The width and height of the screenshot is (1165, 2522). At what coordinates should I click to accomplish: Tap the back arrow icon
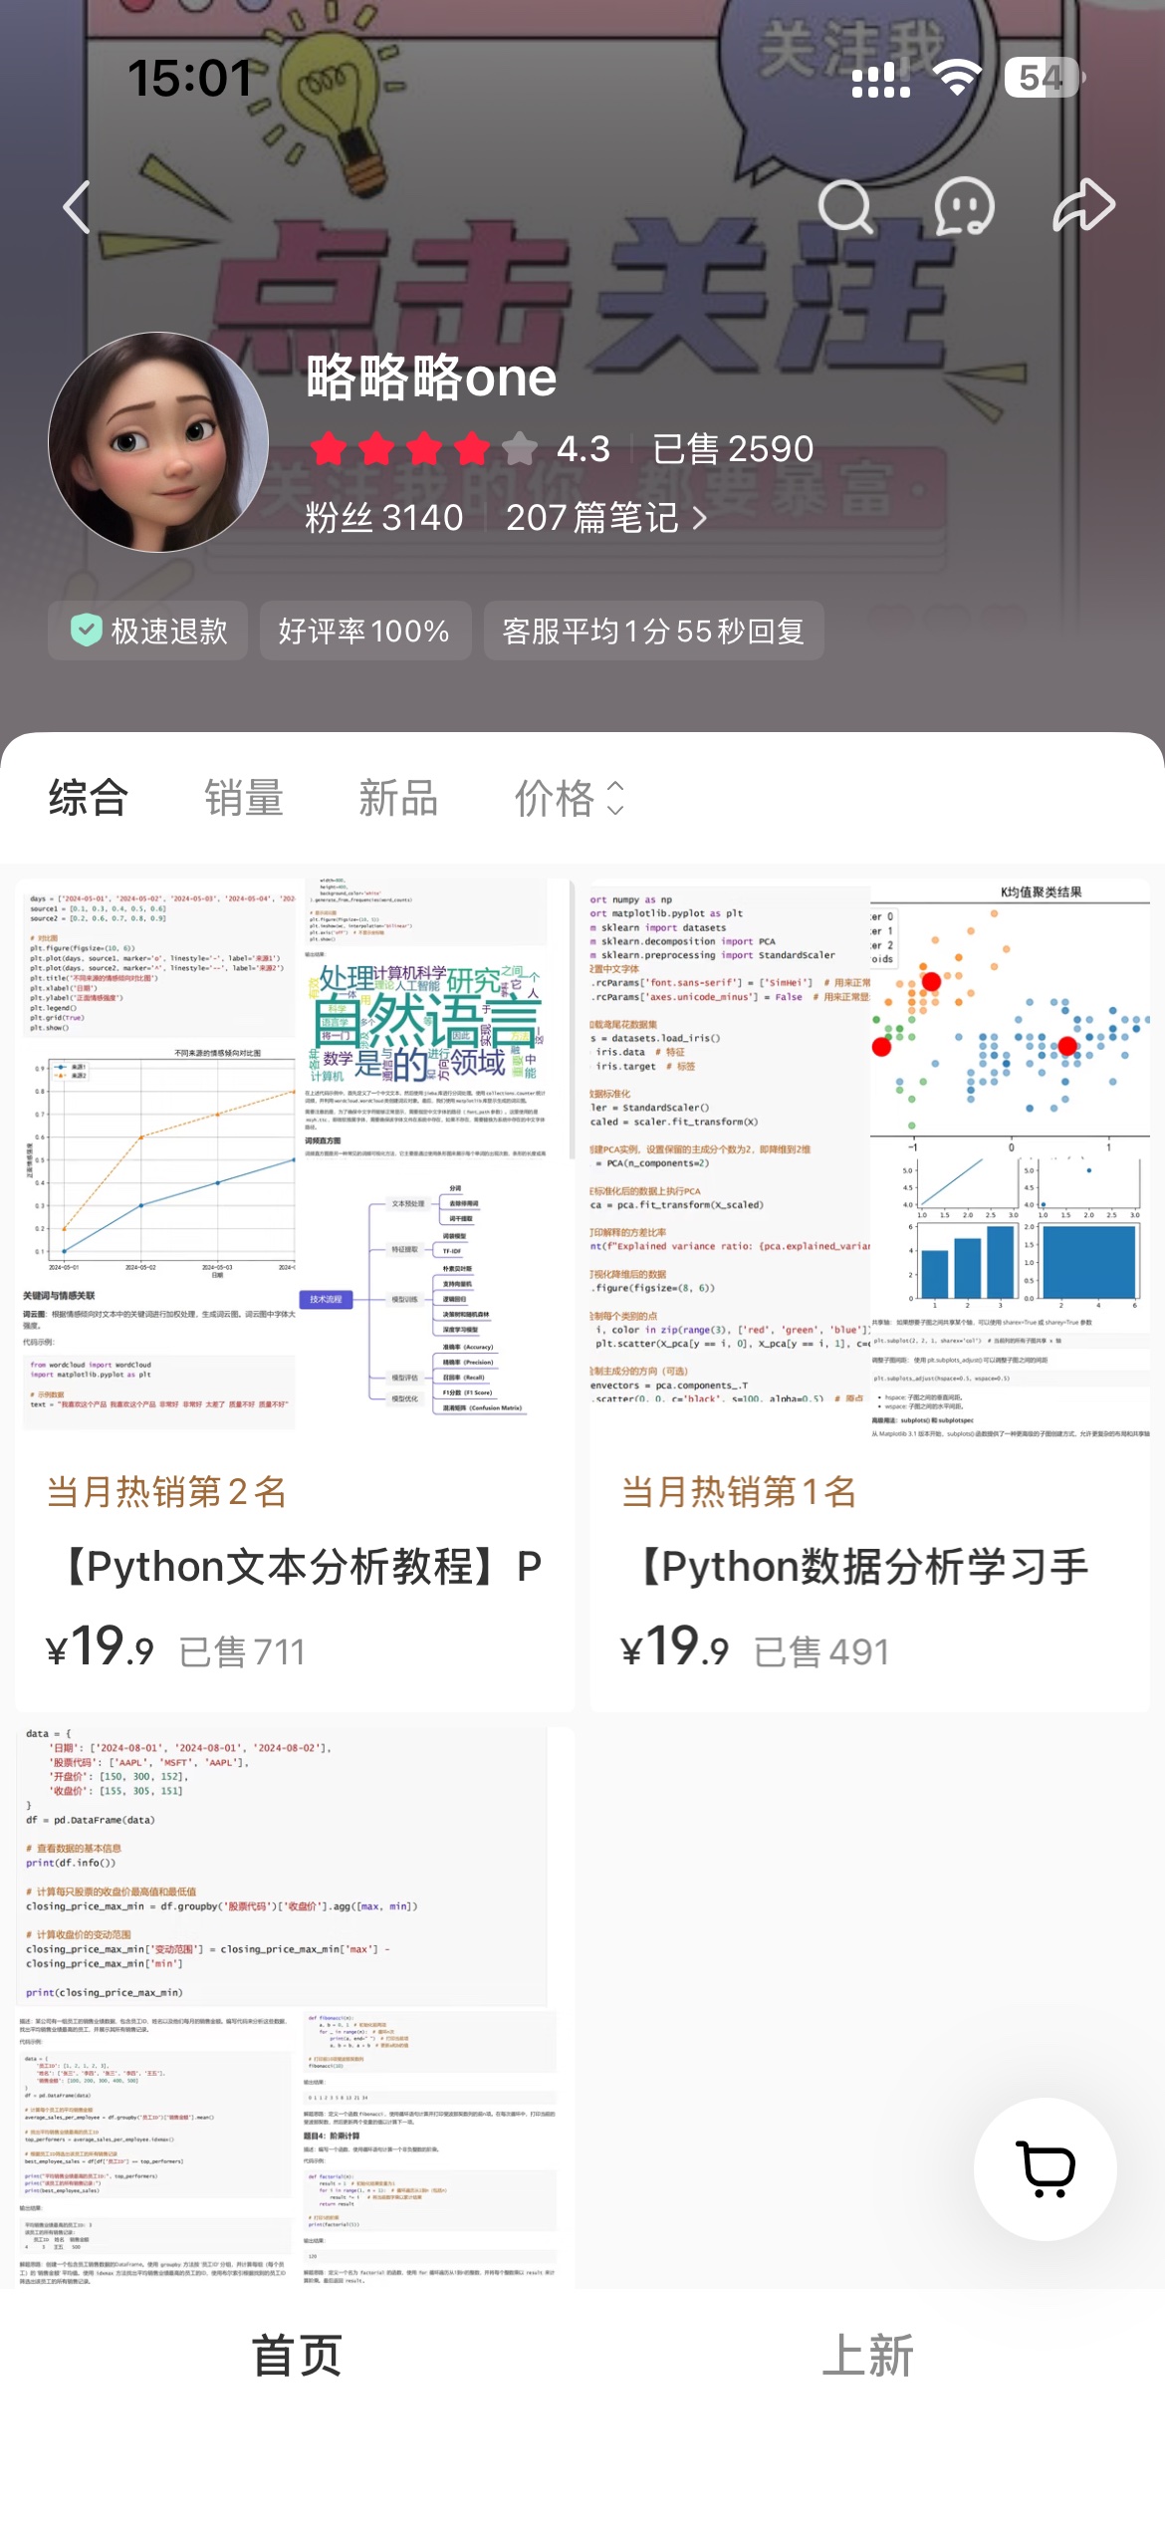pos(78,207)
